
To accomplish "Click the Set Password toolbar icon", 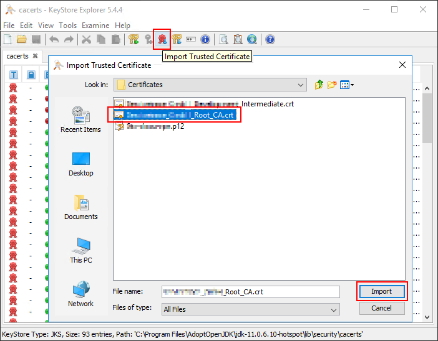I will [x=191, y=40].
